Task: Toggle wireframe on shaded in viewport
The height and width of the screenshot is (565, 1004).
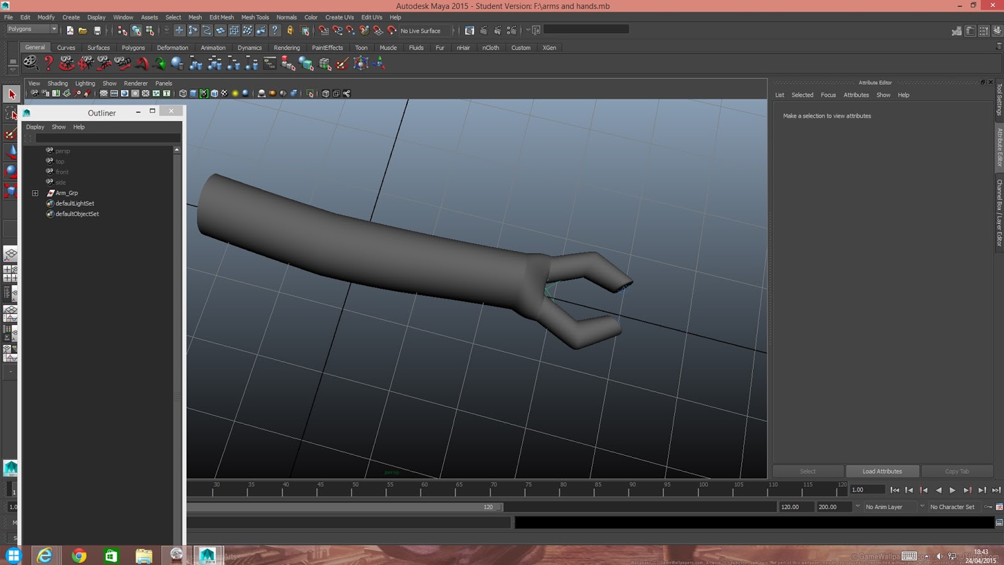Action: (214, 94)
